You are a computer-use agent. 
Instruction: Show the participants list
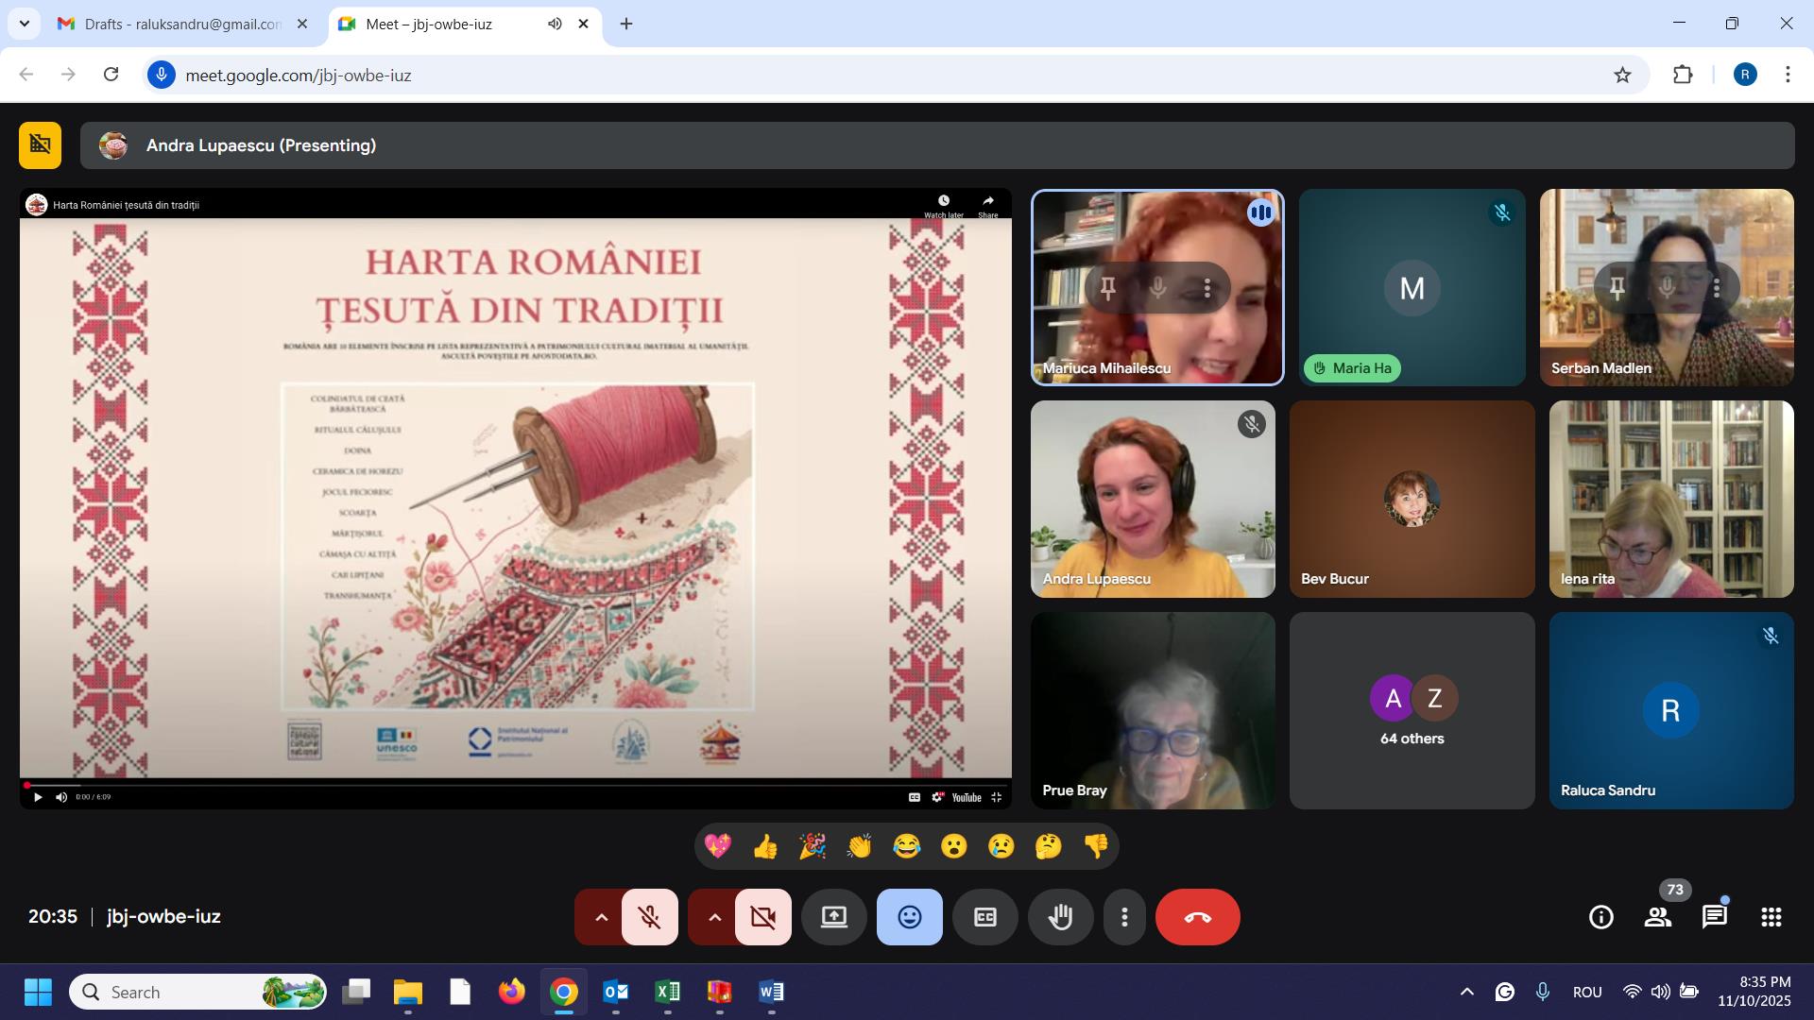pyautogui.click(x=1657, y=917)
